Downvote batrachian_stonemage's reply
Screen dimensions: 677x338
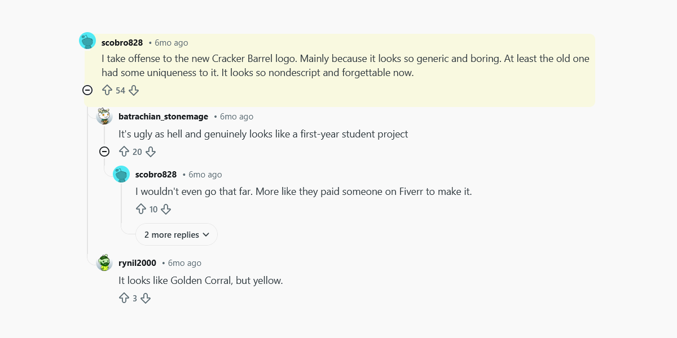(150, 151)
